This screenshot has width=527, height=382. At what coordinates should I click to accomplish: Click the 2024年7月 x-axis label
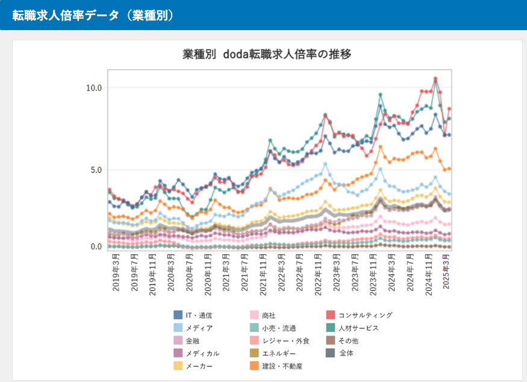(x=410, y=274)
